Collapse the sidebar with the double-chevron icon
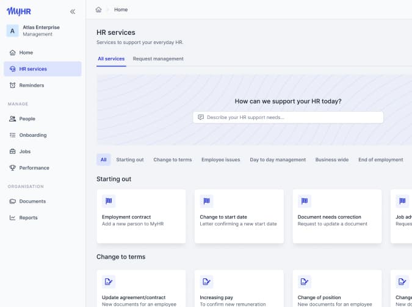The height and width of the screenshot is (307, 412). [x=73, y=11]
